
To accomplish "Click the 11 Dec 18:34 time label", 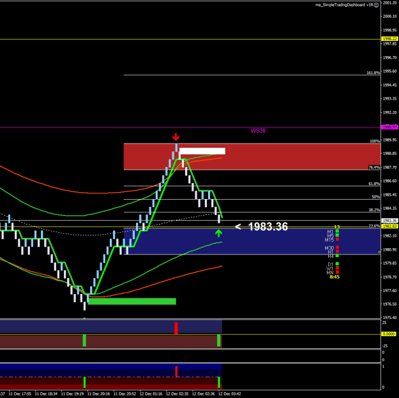I will 46,394.
